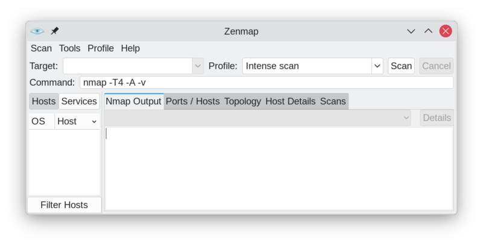The image size is (483, 245).
Task: Open the Tools menu
Action: 69,48
